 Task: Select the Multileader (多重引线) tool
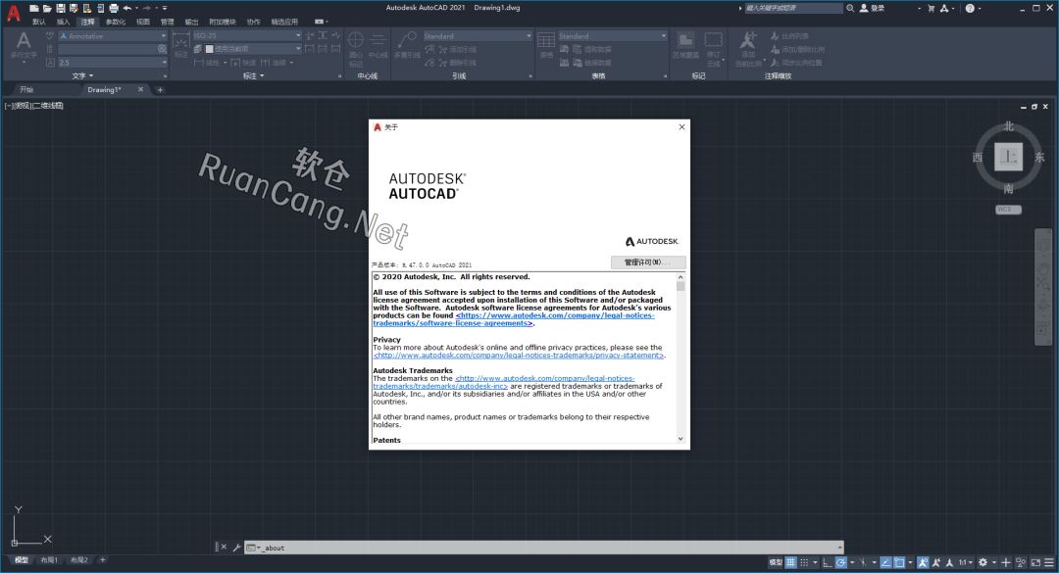click(407, 45)
